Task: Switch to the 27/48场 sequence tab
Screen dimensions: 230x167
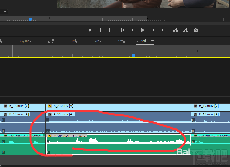Action: click(x=25, y=41)
